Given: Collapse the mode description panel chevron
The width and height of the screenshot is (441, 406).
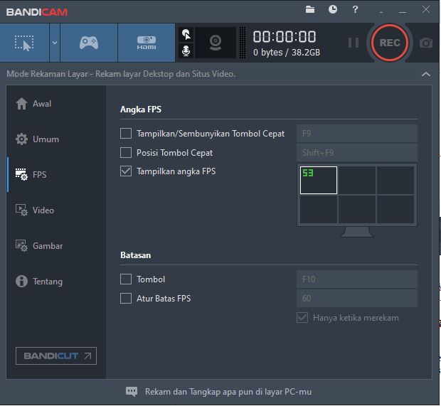Looking at the screenshot, I should 426,74.
